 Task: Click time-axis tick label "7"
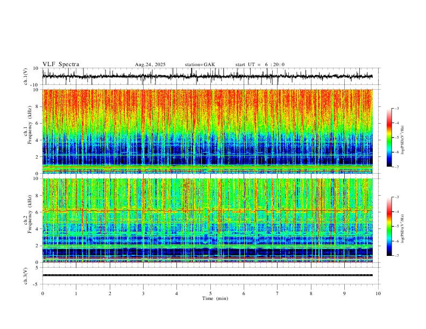point(278,294)
